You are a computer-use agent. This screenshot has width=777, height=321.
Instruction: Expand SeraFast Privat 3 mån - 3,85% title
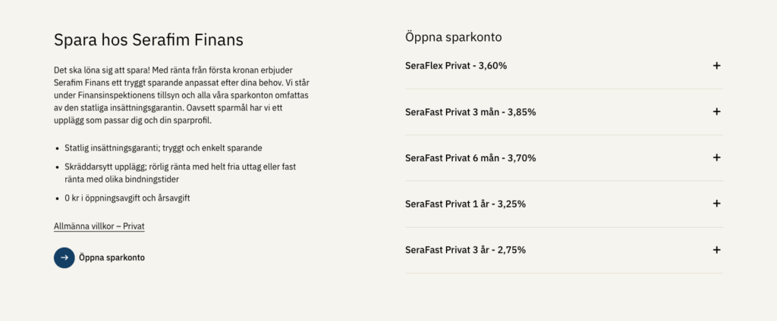(470, 112)
